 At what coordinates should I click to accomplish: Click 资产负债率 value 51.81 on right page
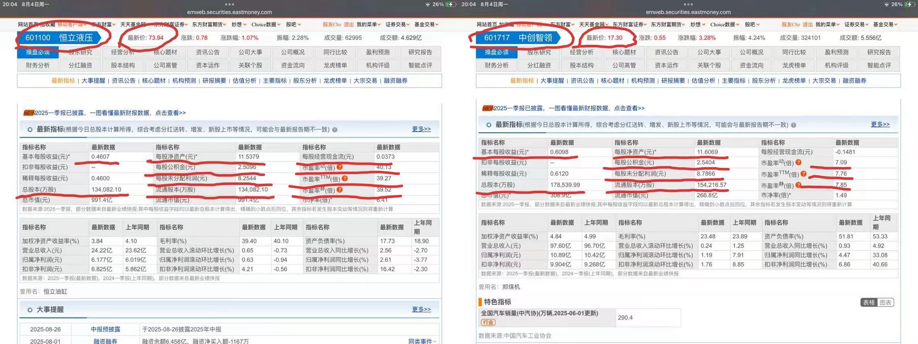pos(846,236)
